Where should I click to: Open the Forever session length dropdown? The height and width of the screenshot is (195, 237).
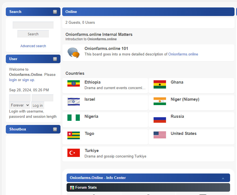point(20,105)
